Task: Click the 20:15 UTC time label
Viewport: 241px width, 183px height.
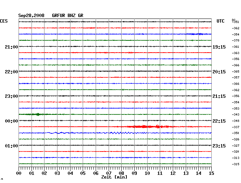Action: (219, 72)
